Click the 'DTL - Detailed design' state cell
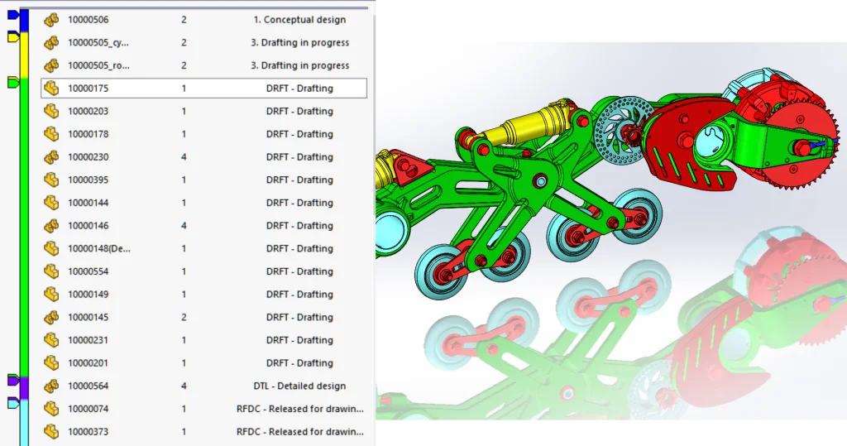 click(299, 386)
